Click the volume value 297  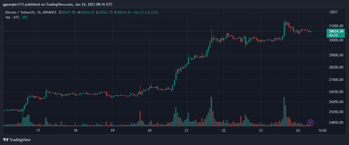[24, 17]
